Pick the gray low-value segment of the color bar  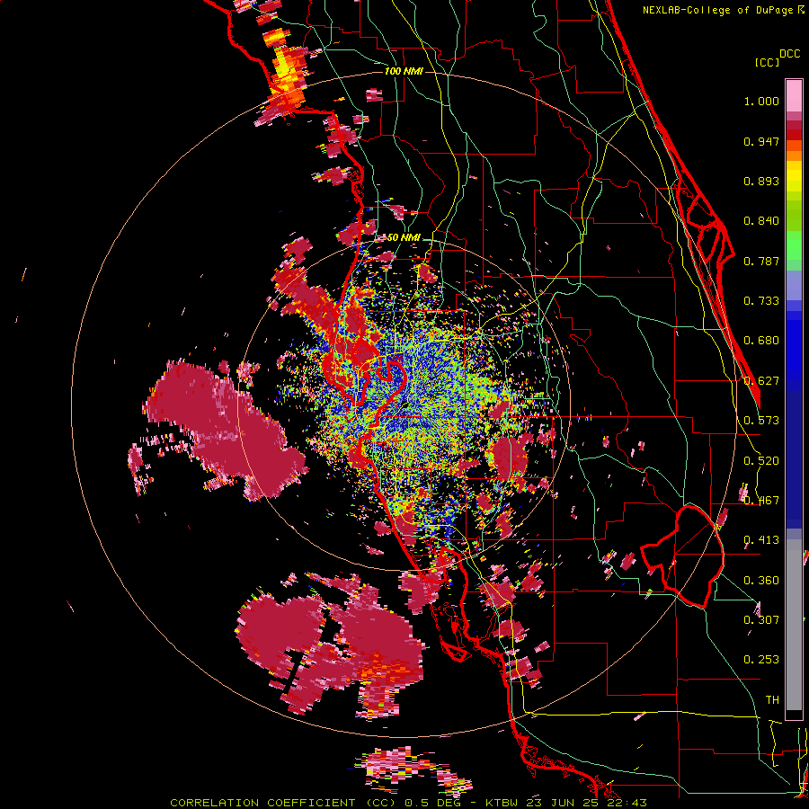pos(794,625)
